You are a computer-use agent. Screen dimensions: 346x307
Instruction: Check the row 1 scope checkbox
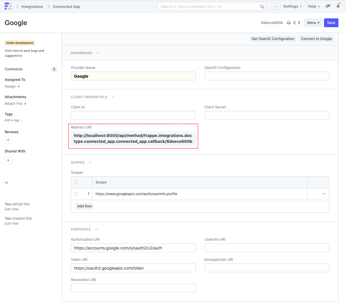[x=76, y=194]
